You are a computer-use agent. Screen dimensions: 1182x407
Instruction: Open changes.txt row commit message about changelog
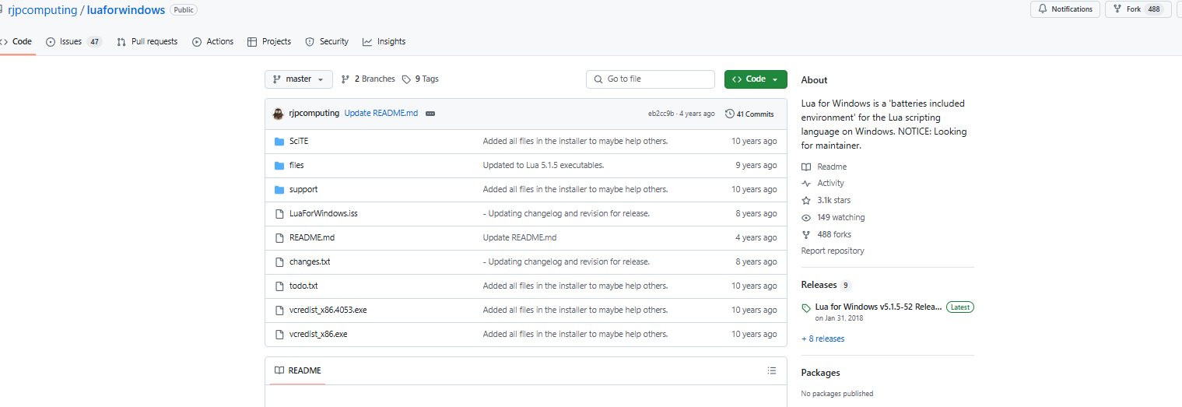pyautogui.click(x=566, y=262)
